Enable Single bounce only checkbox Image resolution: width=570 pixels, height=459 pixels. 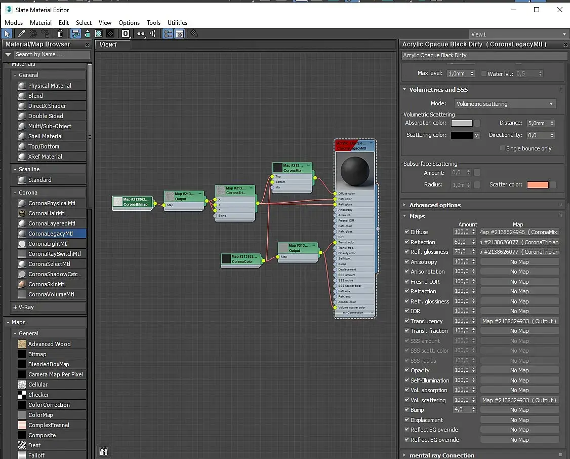click(502, 148)
